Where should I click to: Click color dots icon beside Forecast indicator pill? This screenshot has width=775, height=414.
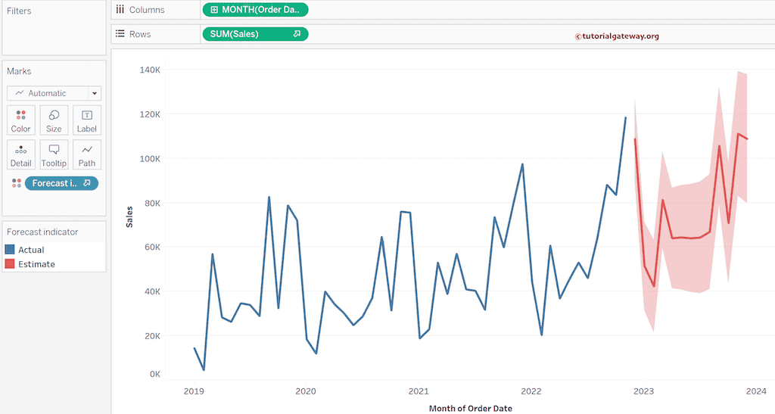(x=17, y=183)
